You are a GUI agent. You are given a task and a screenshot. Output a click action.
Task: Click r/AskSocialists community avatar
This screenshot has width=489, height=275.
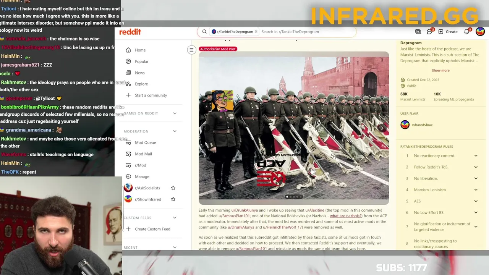click(x=128, y=188)
